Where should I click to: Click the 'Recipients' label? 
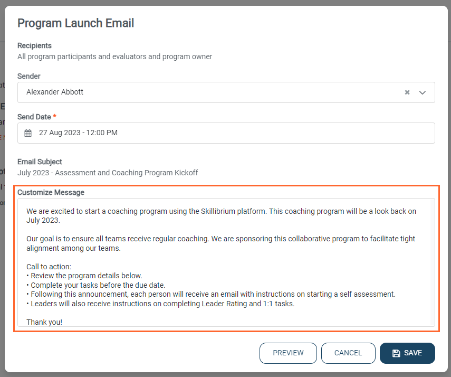tap(34, 45)
